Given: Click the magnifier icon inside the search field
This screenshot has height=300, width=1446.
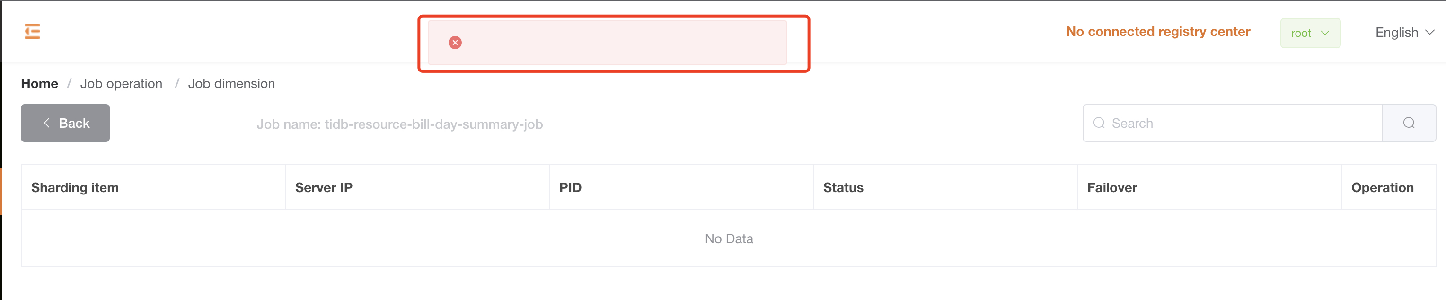Looking at the screenshot, I should (x=1101, y=123).
